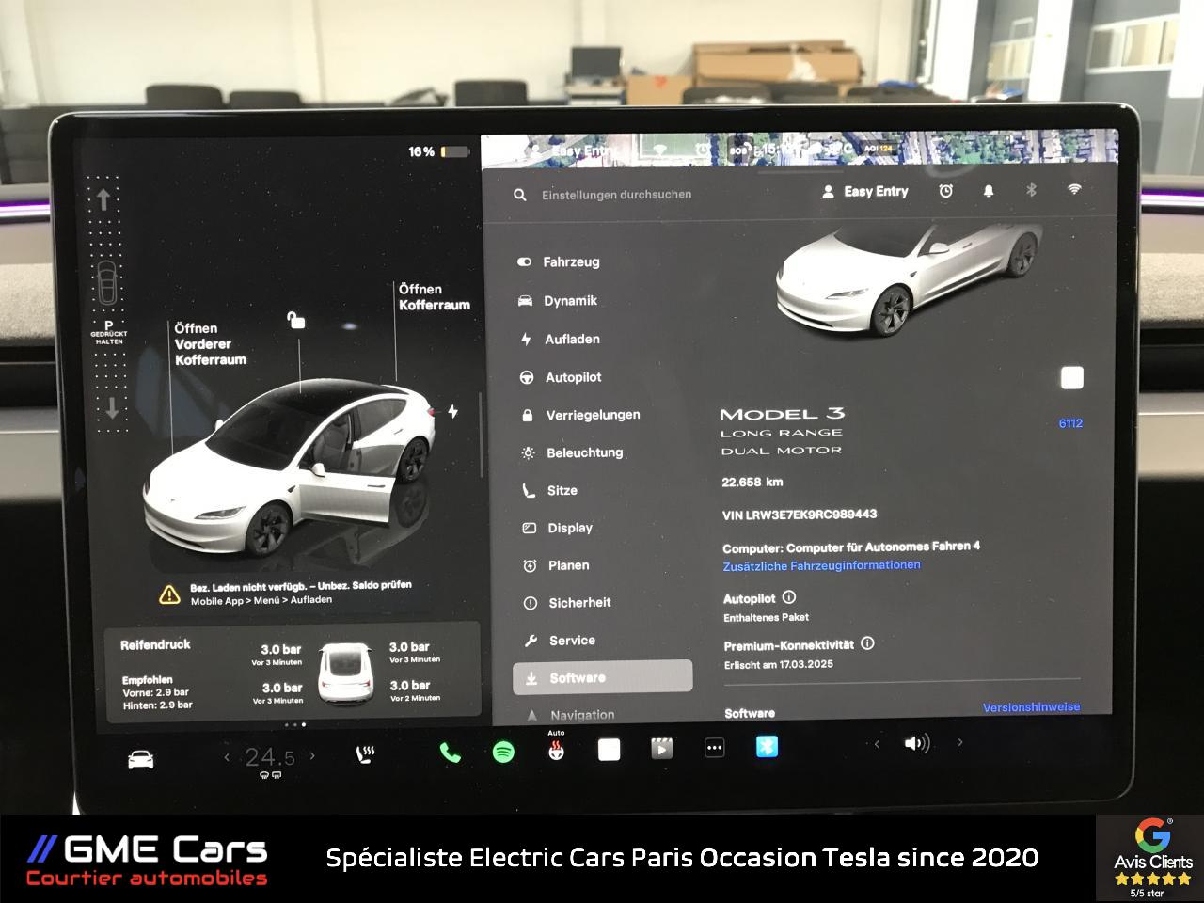The height and width of the screenshot is (903, 1204).
Task: Open the blue Bluetooth app in dock
Action: point(768,747)
